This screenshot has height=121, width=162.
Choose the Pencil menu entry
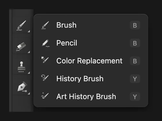tap(91, 43)
